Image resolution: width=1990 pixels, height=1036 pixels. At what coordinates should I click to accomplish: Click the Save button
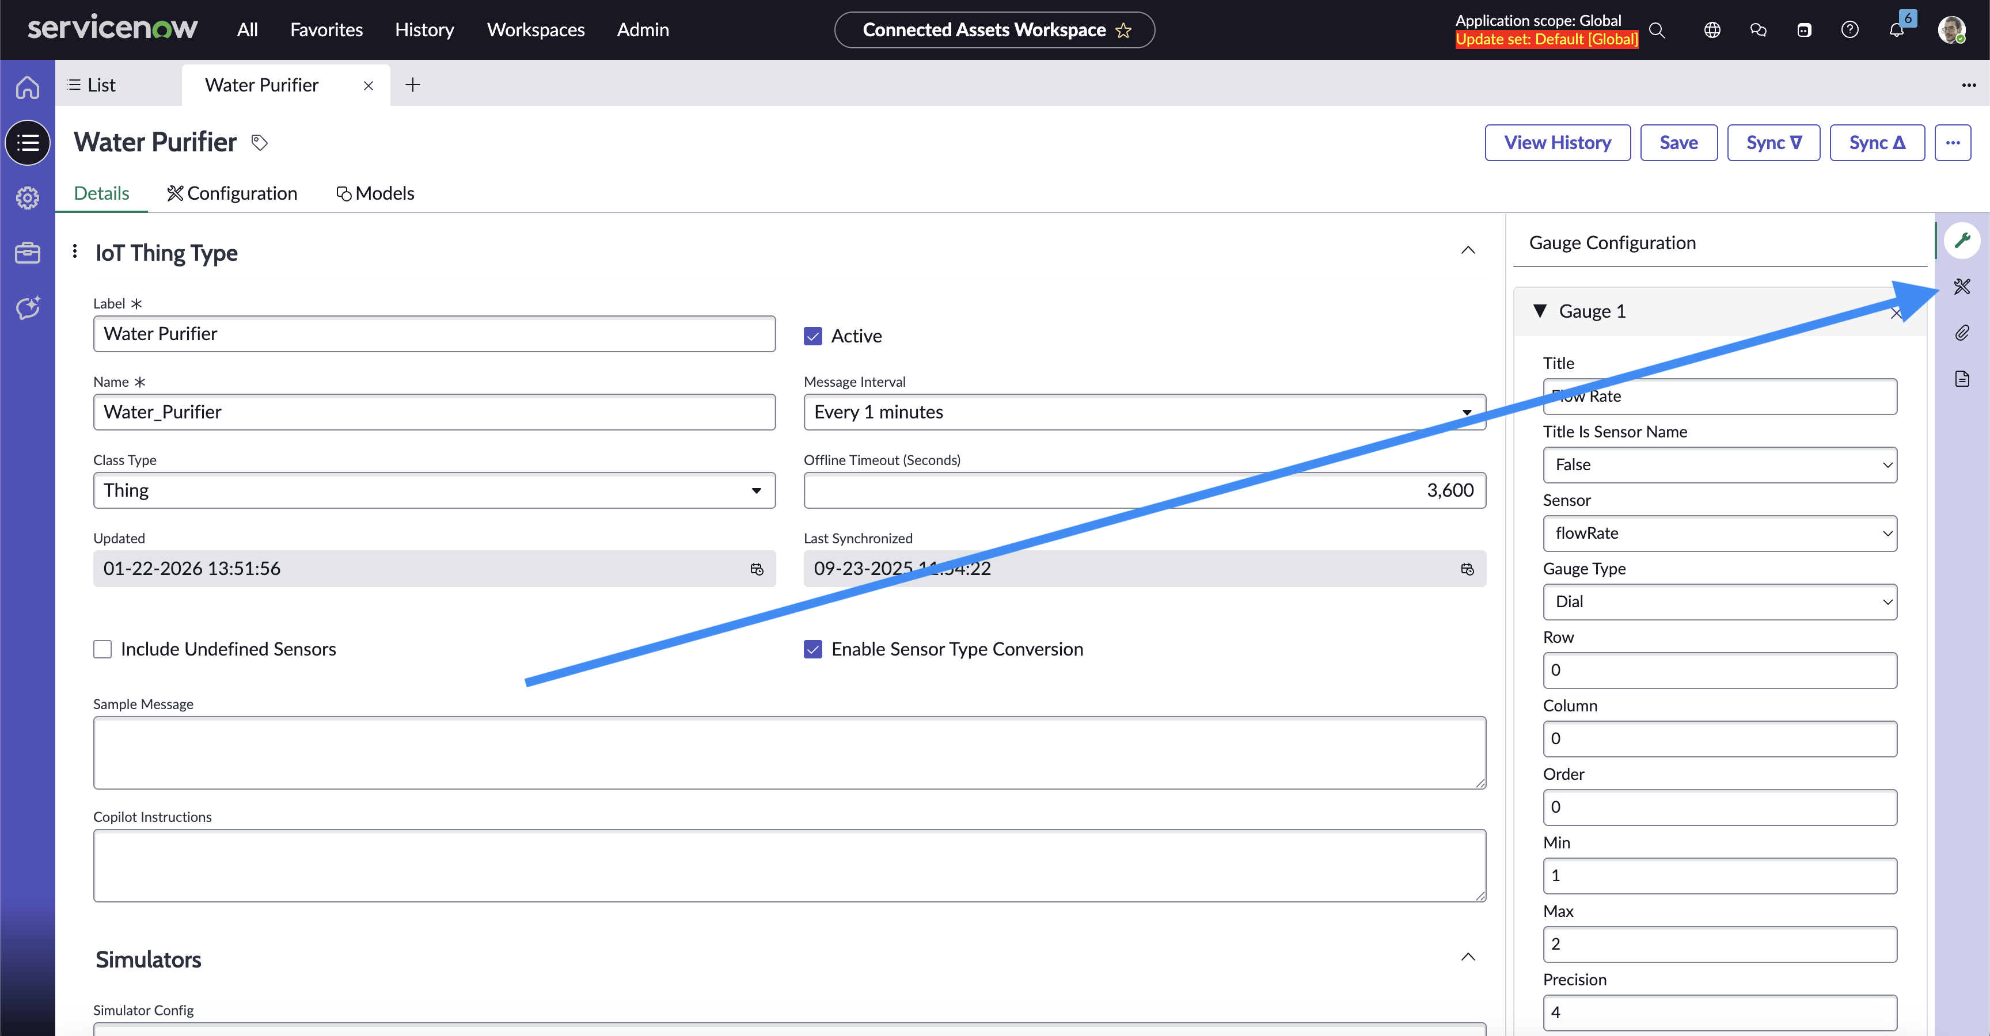point(1678,143)
